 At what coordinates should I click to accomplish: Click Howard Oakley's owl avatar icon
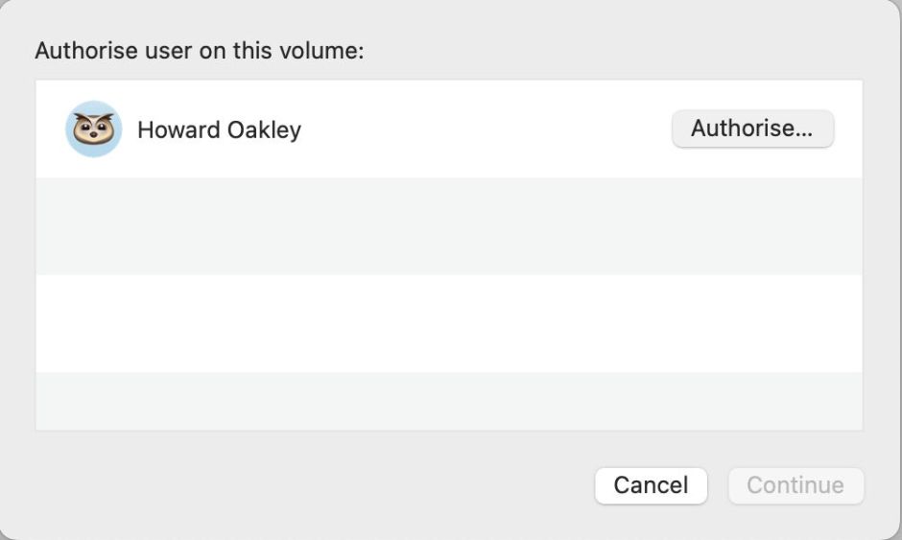click(x=93, y=129)
